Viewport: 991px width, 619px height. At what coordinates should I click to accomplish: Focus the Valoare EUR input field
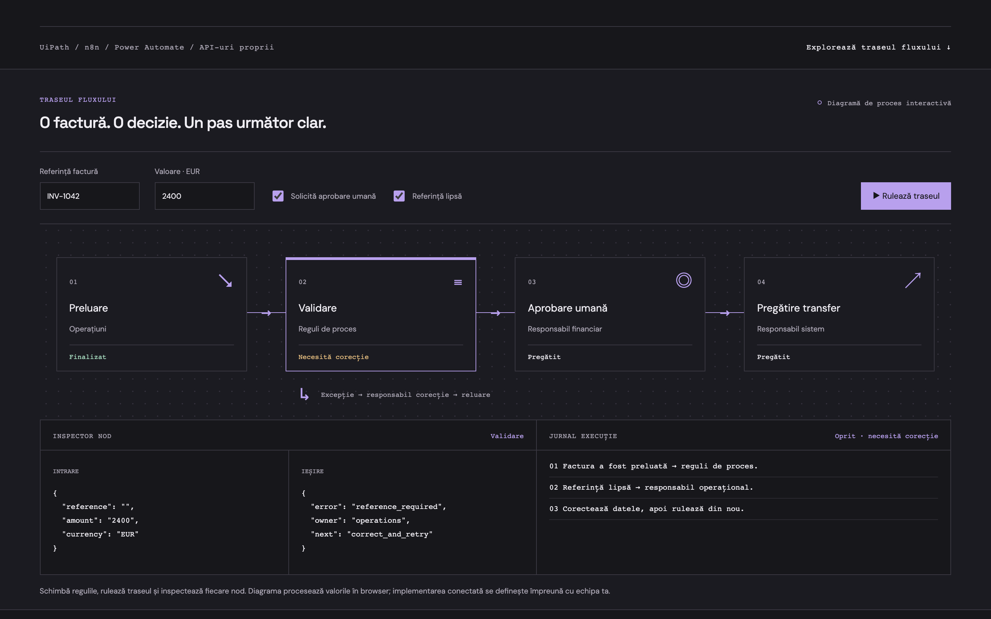click(205, 196)
